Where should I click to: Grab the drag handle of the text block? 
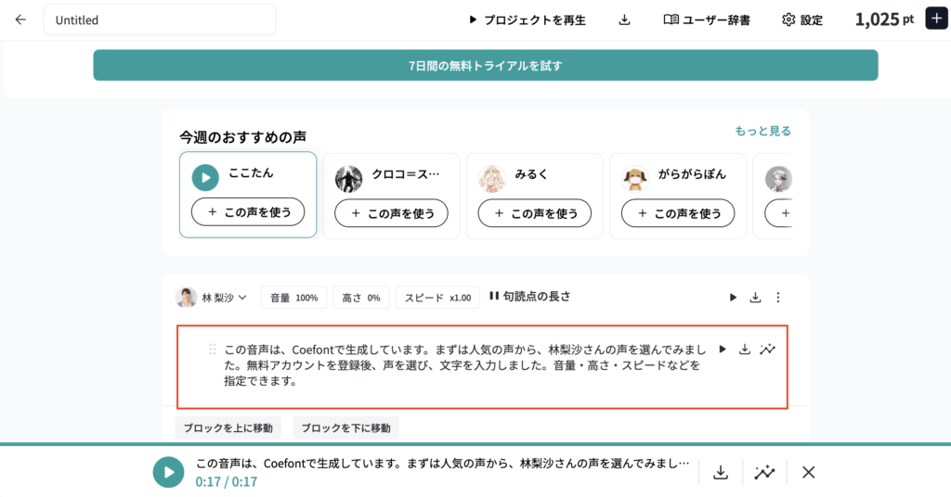tap(213, 350)
